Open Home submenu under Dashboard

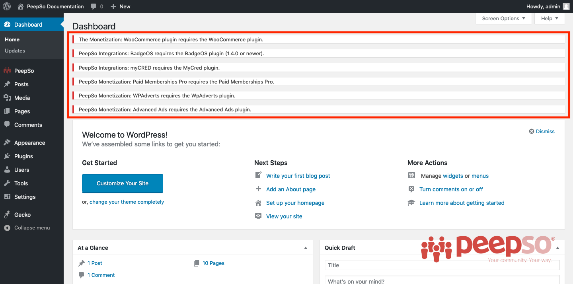12,40
